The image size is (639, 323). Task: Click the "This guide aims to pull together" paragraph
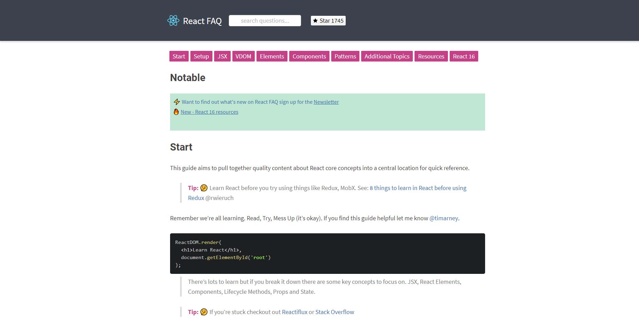(320, 168)
